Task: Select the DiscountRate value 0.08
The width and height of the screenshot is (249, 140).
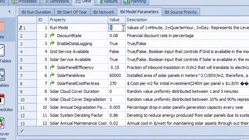Action: (114, 36)
